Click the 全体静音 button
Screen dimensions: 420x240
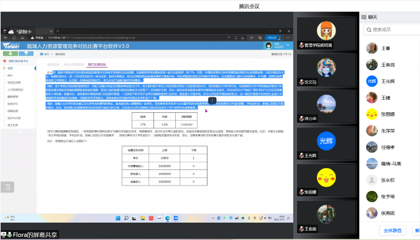393,230
